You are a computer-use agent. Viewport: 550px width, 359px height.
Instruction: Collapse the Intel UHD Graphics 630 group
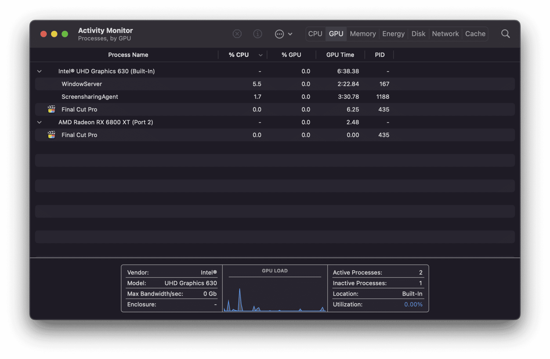(x=39, y=71)
